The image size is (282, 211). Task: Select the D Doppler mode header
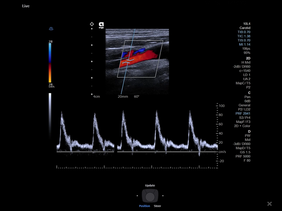pyautogui.click(x=249, y=131)
